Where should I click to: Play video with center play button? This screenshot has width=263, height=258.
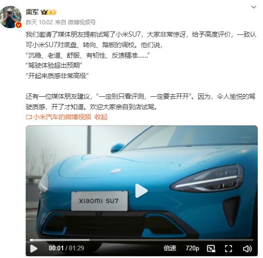(x=141, y=191)
